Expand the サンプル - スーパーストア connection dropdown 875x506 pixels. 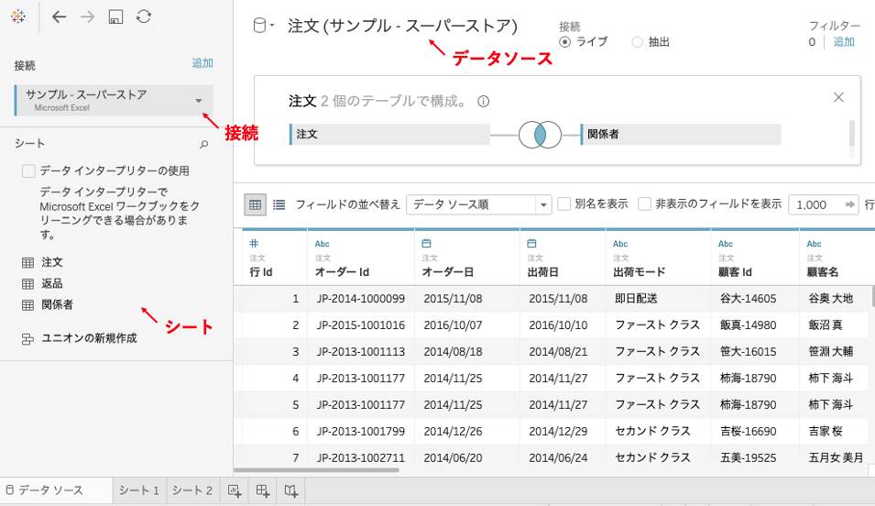coord(199,101)
